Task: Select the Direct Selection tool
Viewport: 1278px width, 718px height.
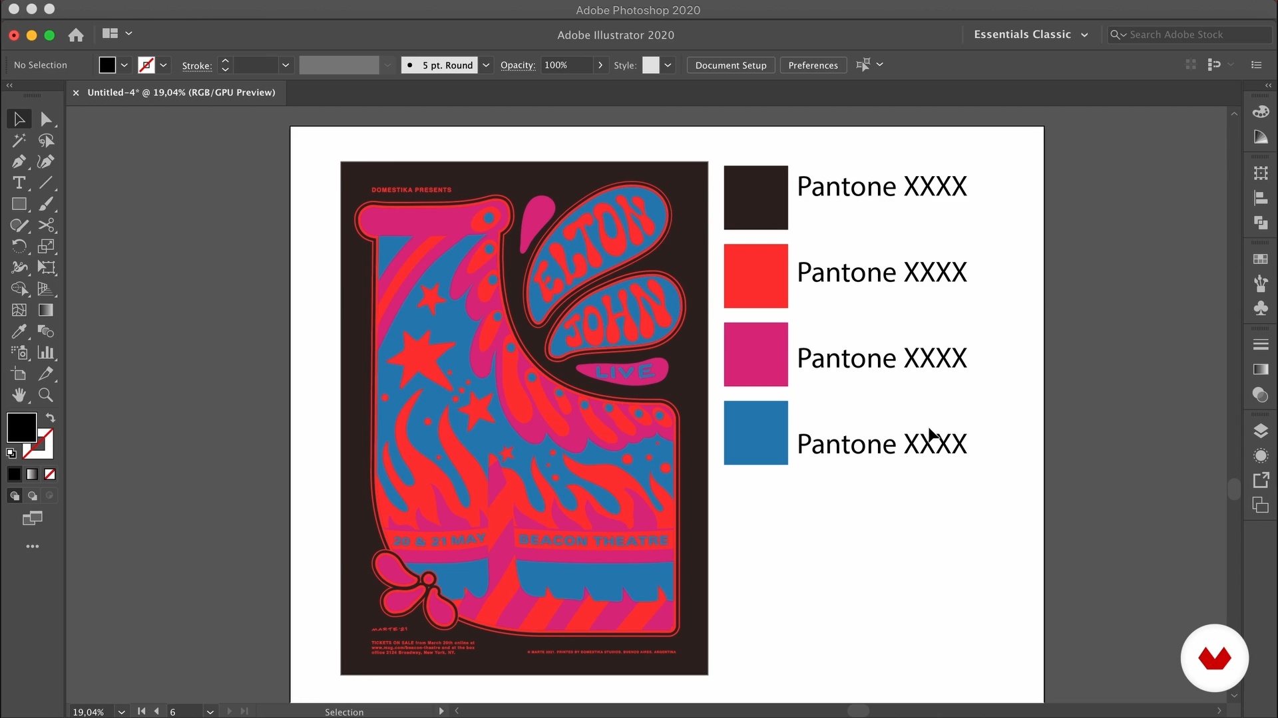Action: pyautogui.click(x=45, y=119)
